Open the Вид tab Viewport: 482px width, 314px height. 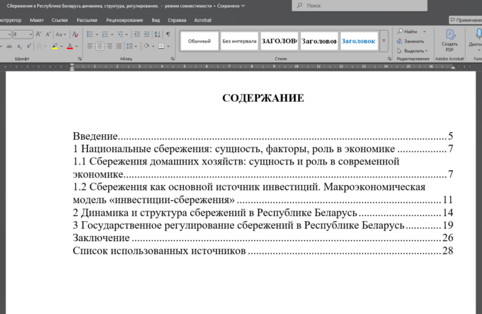tap(156, 20)
